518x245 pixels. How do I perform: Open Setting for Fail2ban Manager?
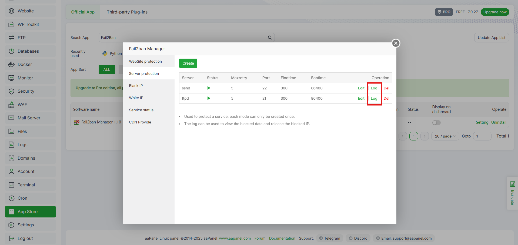(482, 122)
